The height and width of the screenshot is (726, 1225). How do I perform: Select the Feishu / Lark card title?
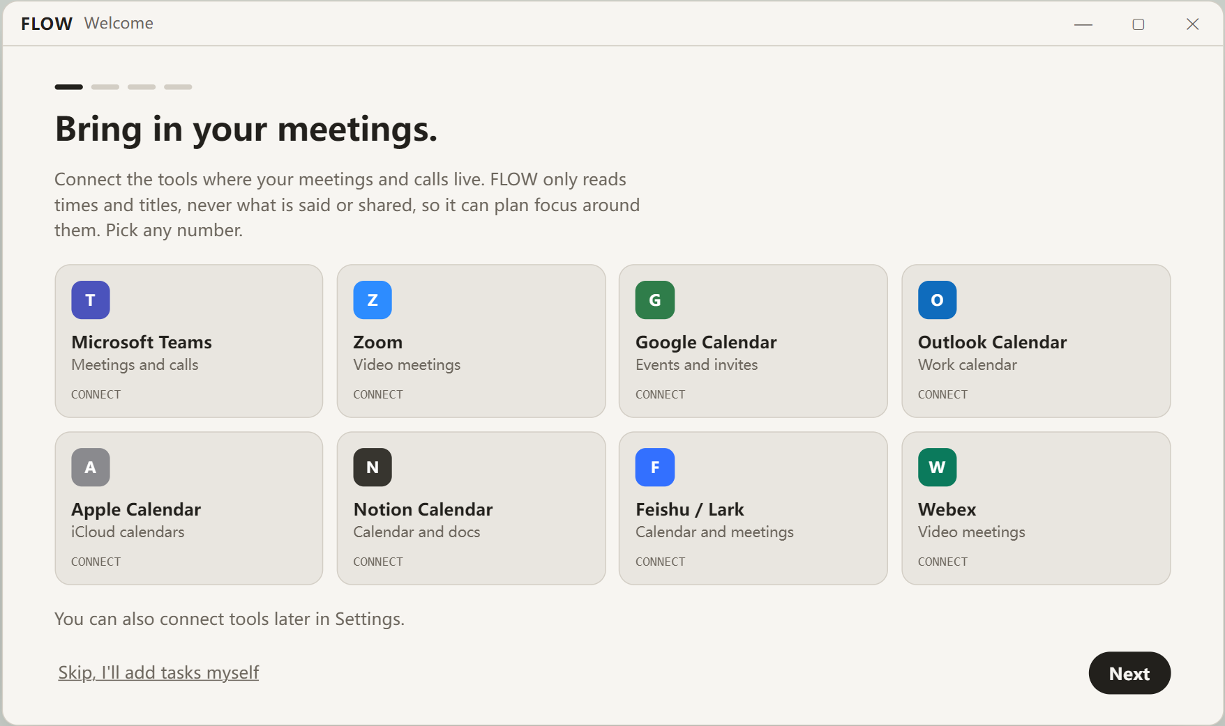click(x=690, y=509)
